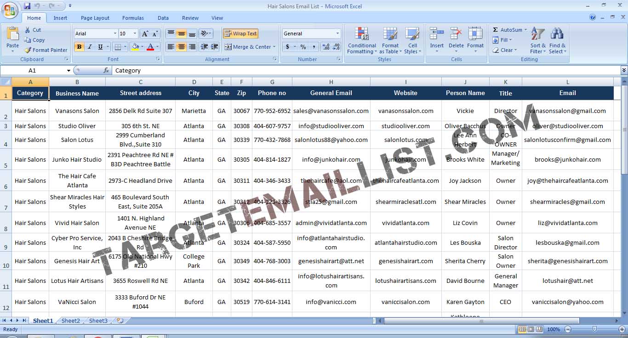
Task: Save workbook via Quick Access toolbar
Action: click(x=27, y=6)
